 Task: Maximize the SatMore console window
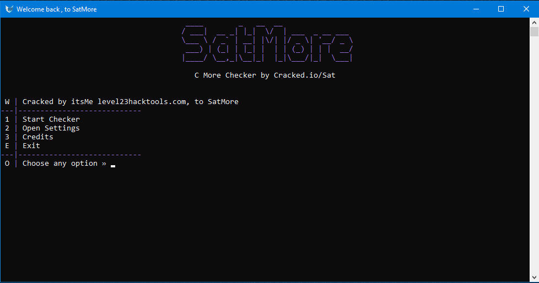click(x=501, y=9)
